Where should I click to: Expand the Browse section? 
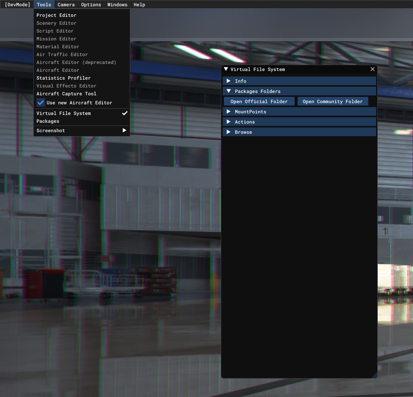click(x=229, y=132)
